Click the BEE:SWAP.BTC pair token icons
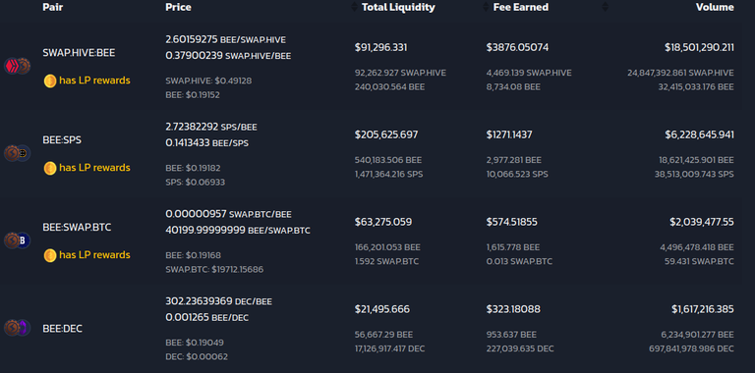The image size is (755, 373). pos(18,240)
